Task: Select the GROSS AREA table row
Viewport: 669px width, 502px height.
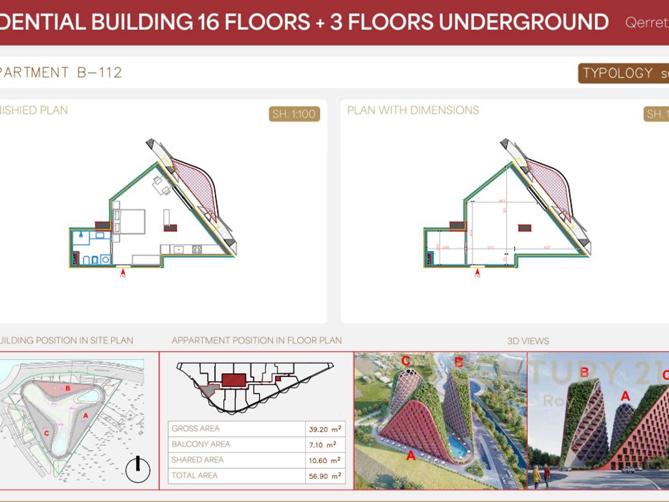Action: point(255,429)
